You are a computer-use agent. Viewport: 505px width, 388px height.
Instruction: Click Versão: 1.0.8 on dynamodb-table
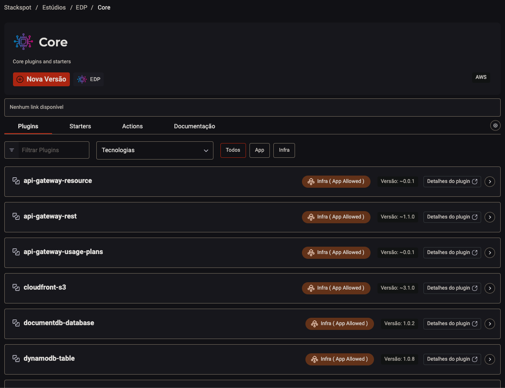pos(400,359)
